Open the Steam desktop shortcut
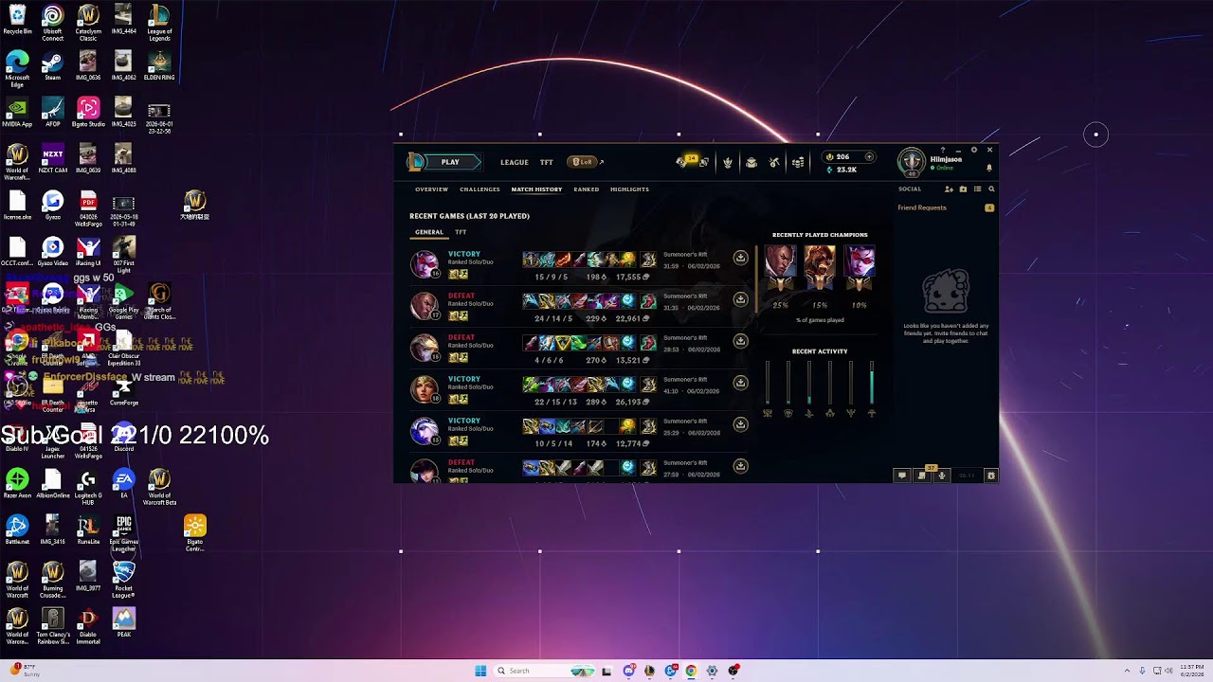Image resolution: width=1213 pixels, height=682 pixels. pyautogui.click(x=53, y=66)
